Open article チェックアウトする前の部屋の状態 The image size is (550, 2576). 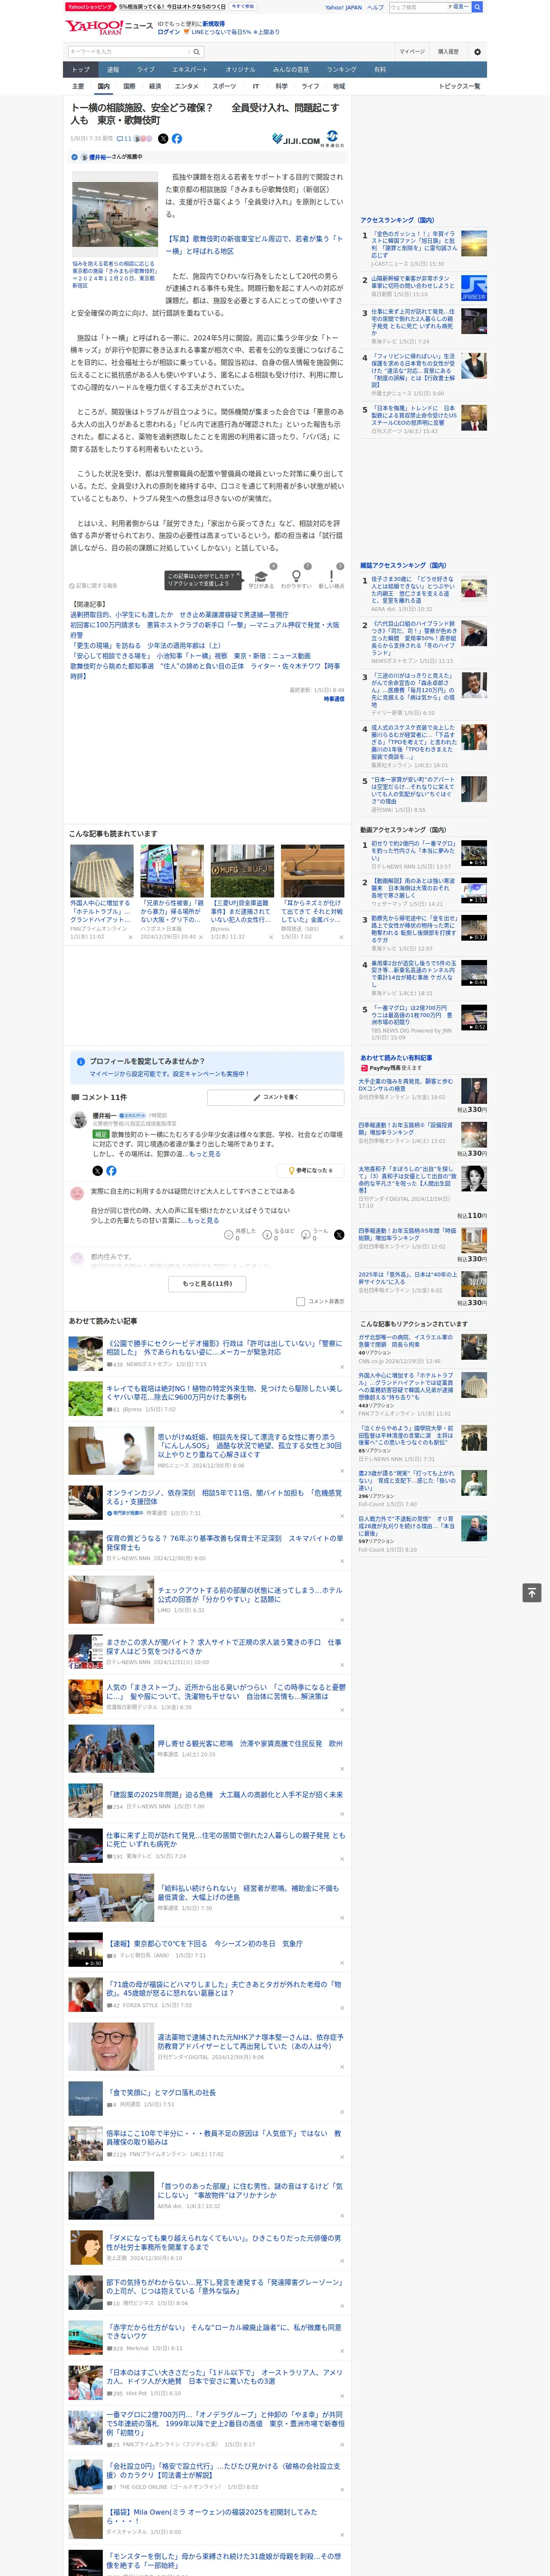[x=250, y=1594]
